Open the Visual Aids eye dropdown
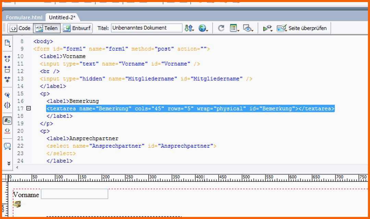Screen dimensions: 370x219 247,28
